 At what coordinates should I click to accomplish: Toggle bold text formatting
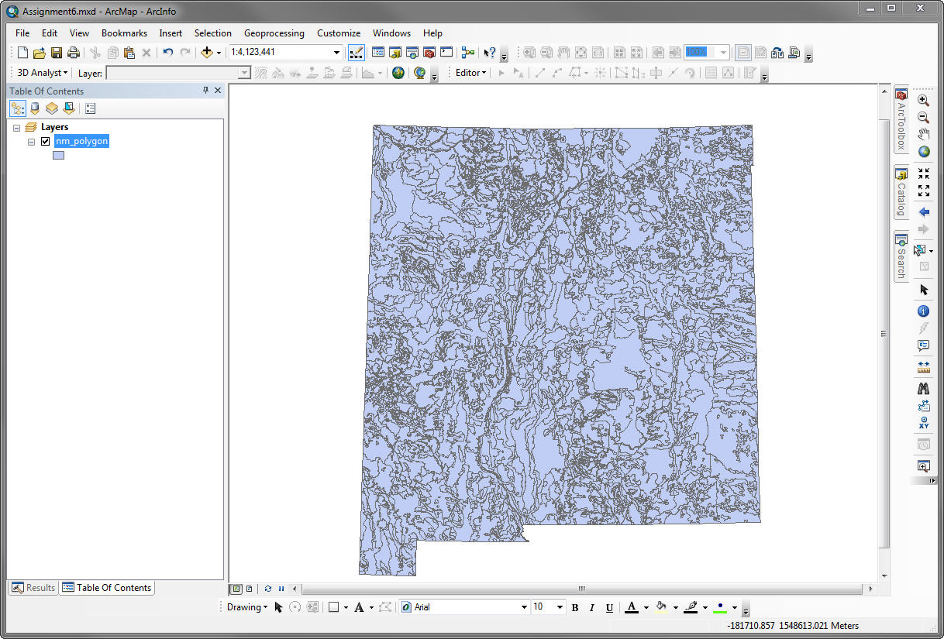pyautogui.click(x=575, y=607)
